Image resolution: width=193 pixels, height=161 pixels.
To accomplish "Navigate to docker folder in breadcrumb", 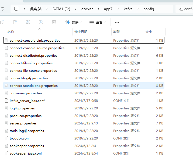I will (x=87, y=9).
